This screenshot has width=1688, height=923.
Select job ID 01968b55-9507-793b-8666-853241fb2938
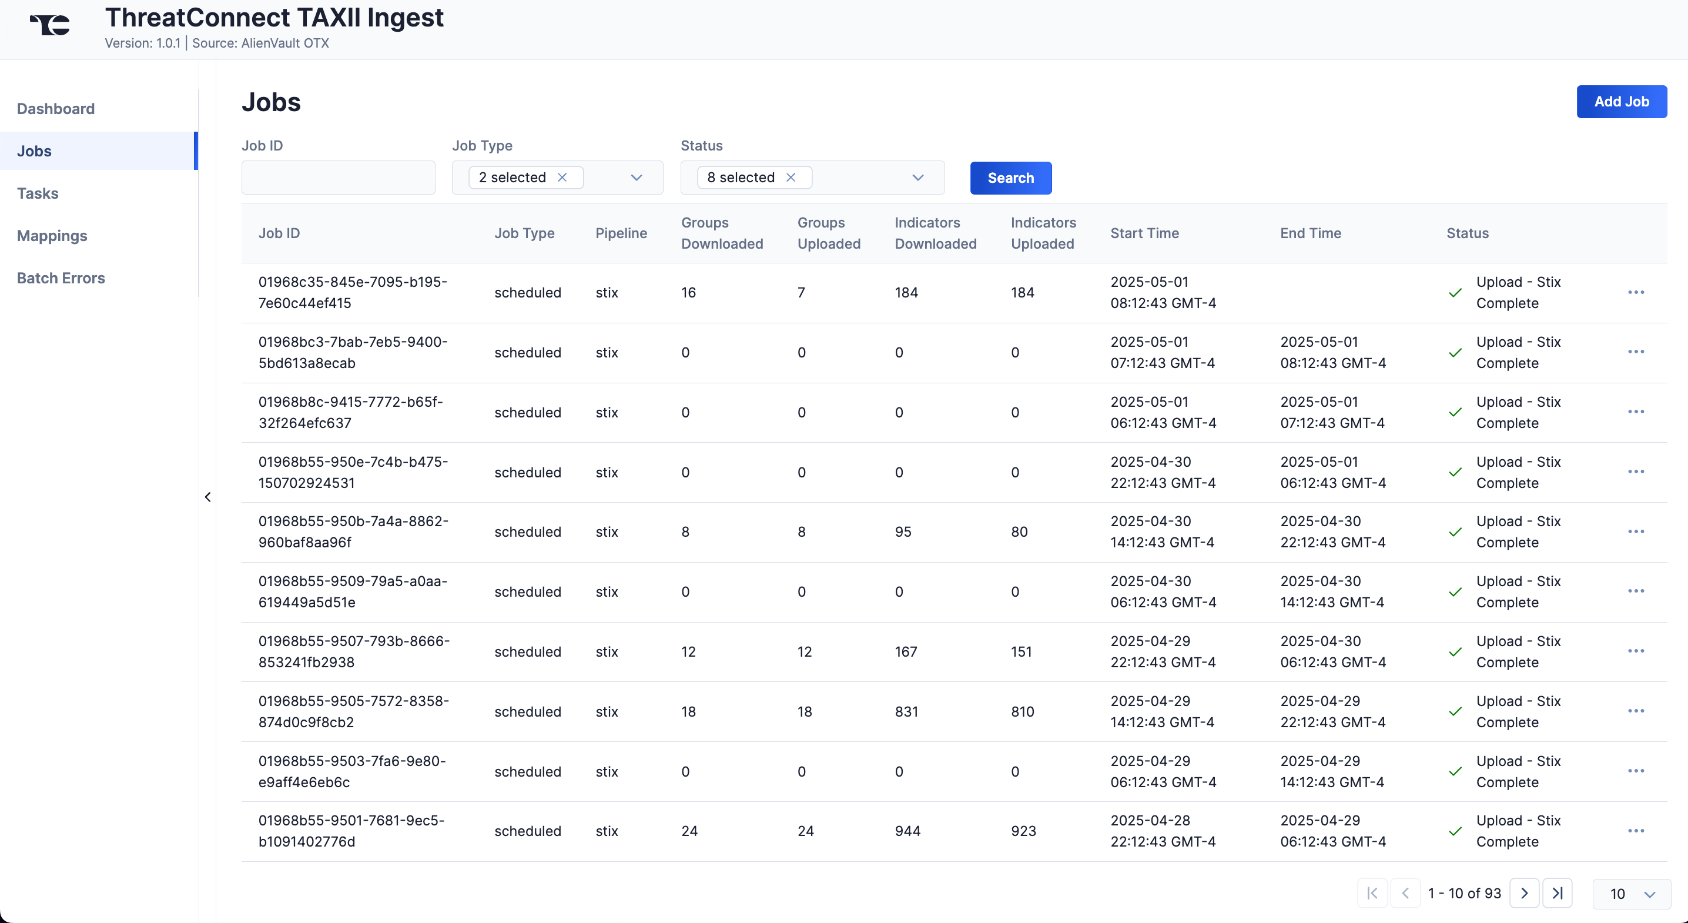coord(354,651)
